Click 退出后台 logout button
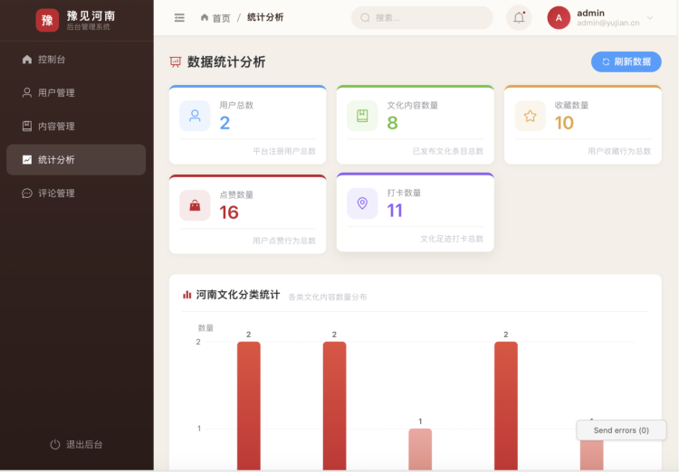This screenshot has height=472, width=679. click(76, 444)
